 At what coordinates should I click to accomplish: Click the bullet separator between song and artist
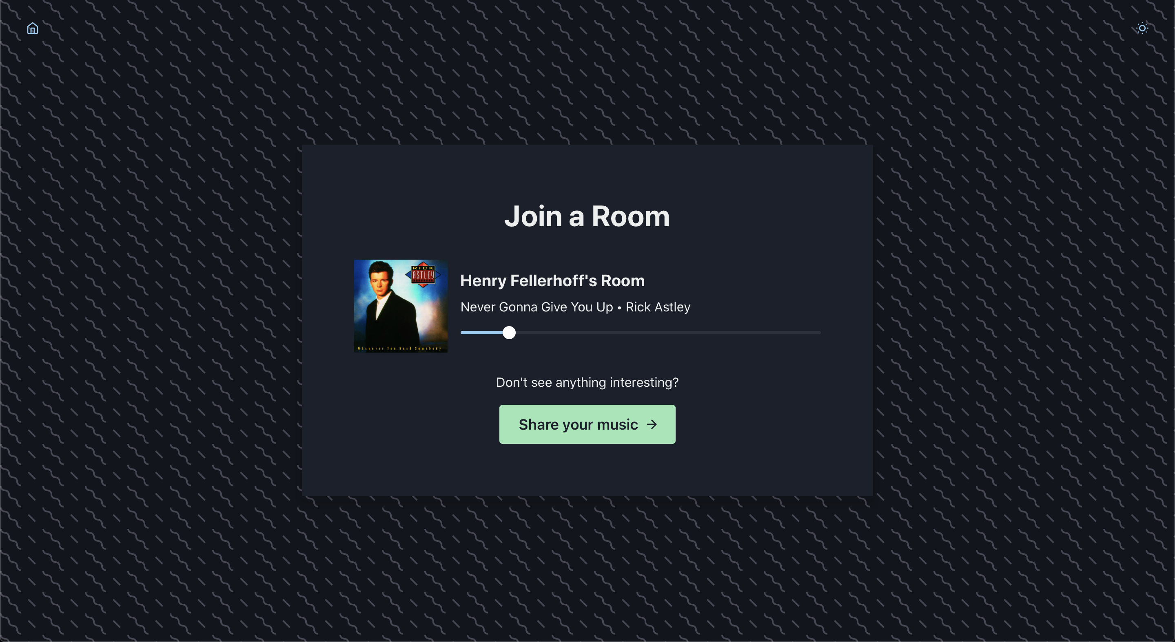(619, 308)
